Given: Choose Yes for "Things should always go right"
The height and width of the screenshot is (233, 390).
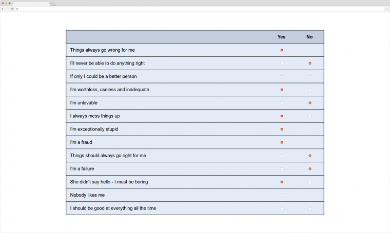Looking at the screenshot, I should [282, 156].
